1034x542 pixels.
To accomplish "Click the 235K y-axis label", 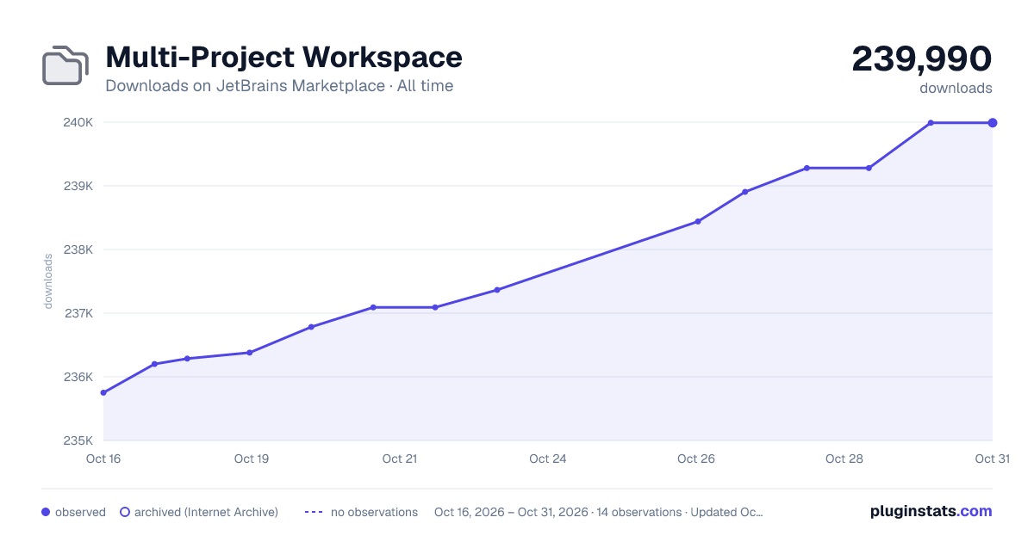I will [78, 440].
